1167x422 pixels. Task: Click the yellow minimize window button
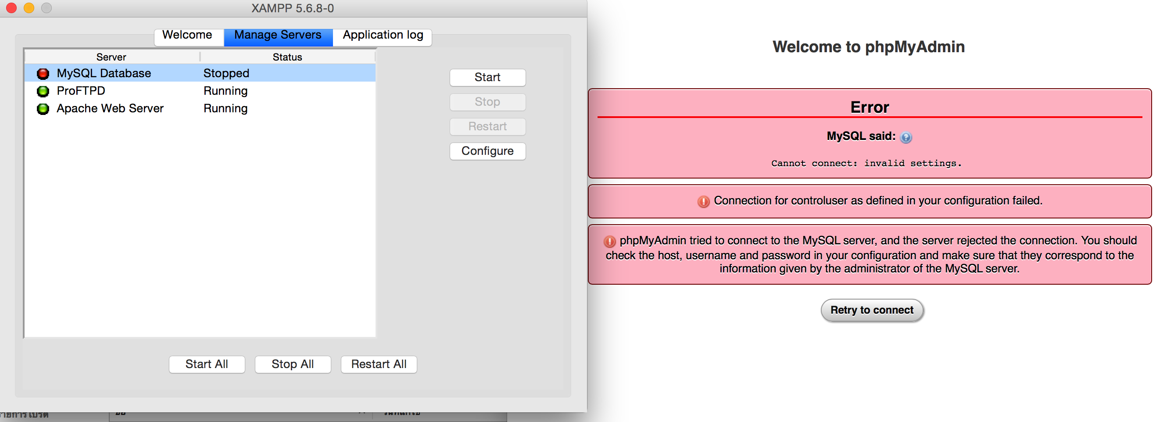pos(29,8)
